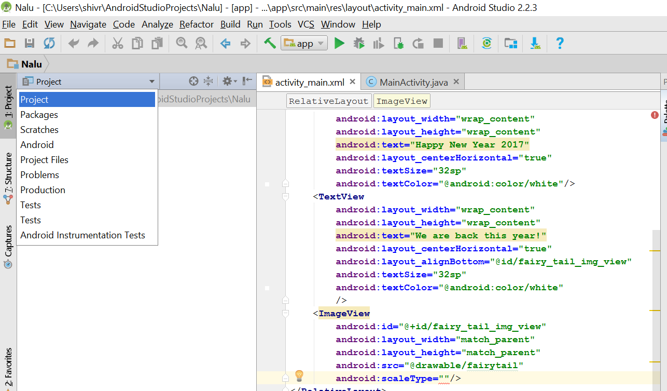667x391 pixels.
Task: Collapse all in the Project panel
Action: [x=208, y=81]
